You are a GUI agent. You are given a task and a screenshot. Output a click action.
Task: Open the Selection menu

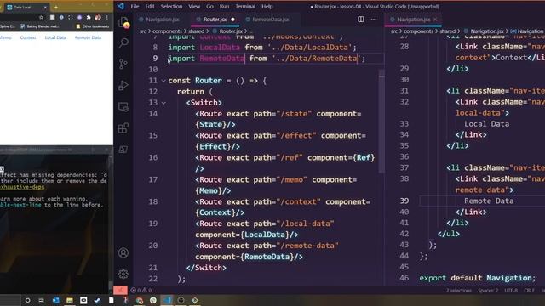coord(171,6)
